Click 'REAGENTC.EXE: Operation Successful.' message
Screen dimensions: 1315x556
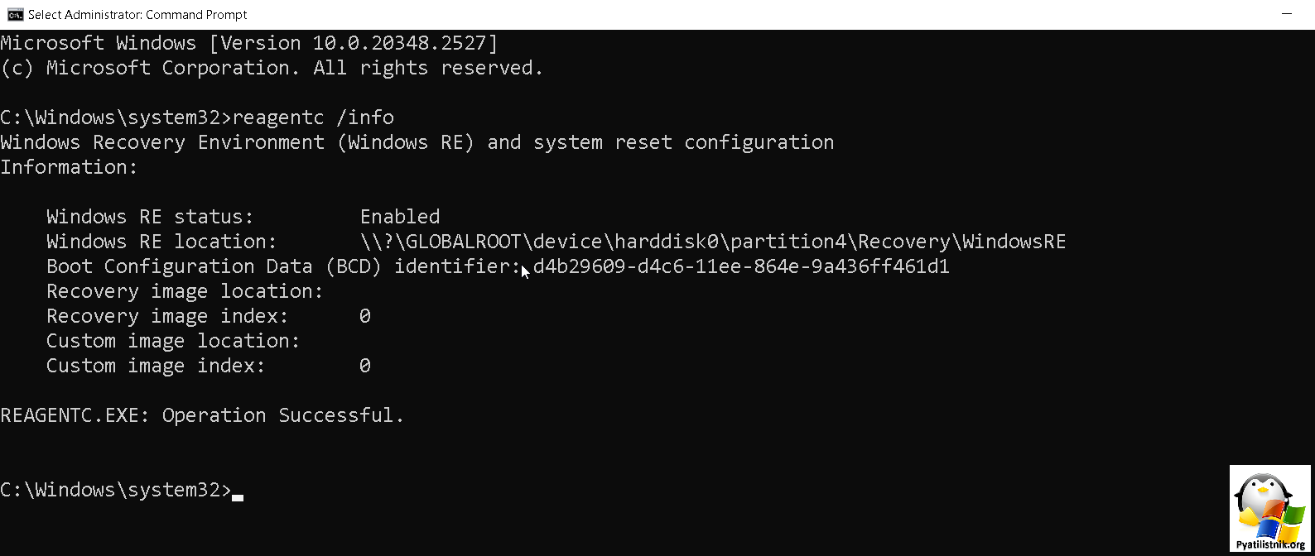pyautogui.click(x=202, y=415)
